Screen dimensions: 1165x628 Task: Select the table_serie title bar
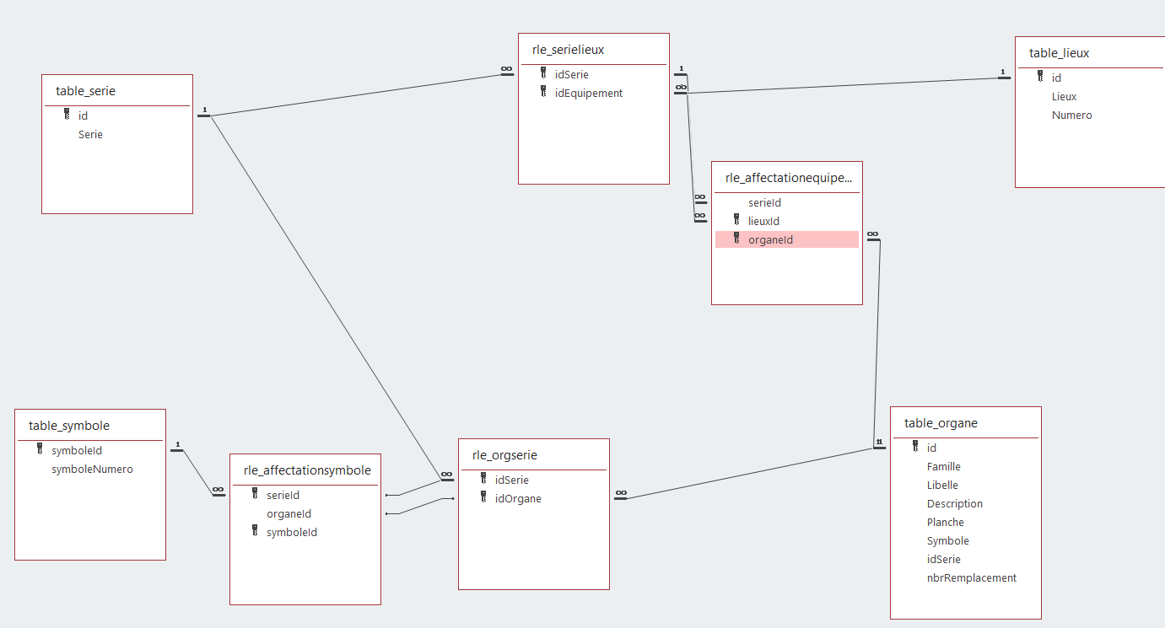point(117,91)
